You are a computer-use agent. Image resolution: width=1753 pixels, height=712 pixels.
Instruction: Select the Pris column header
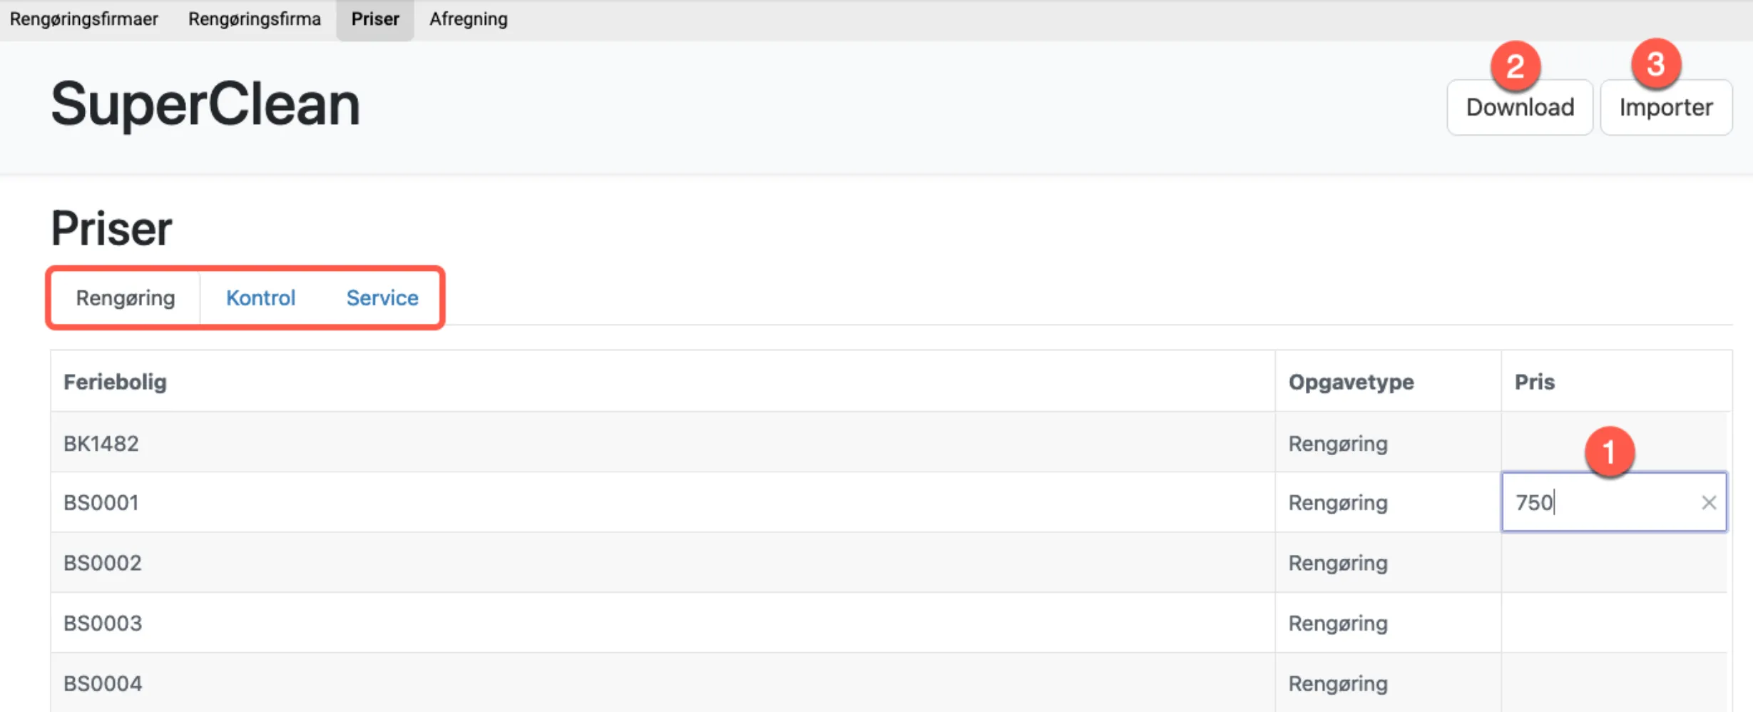coord(1535,382)
